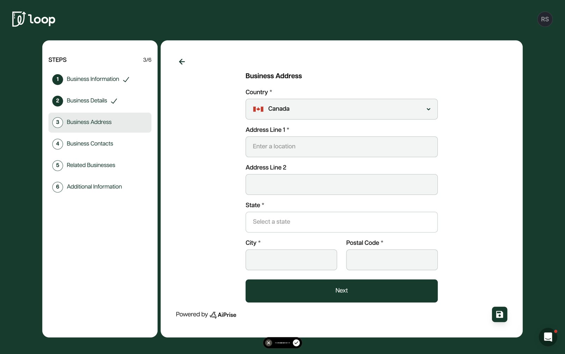Click the Canada flag icon

258,109
